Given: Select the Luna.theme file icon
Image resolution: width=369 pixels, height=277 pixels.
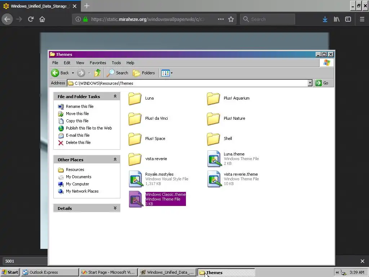Looking at the screenshot, I should point(214,159).
